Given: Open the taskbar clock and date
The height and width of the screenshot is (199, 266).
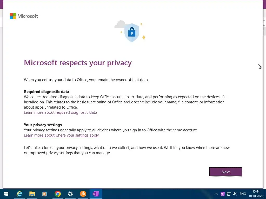Looking at the screenshot, I should pos(256,194).
